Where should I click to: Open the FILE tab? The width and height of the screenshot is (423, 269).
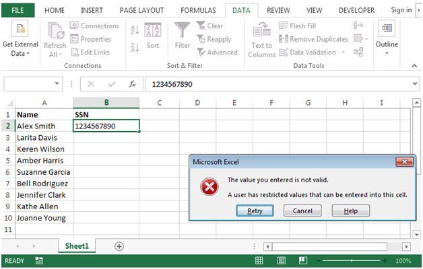(x=18, y=10)
